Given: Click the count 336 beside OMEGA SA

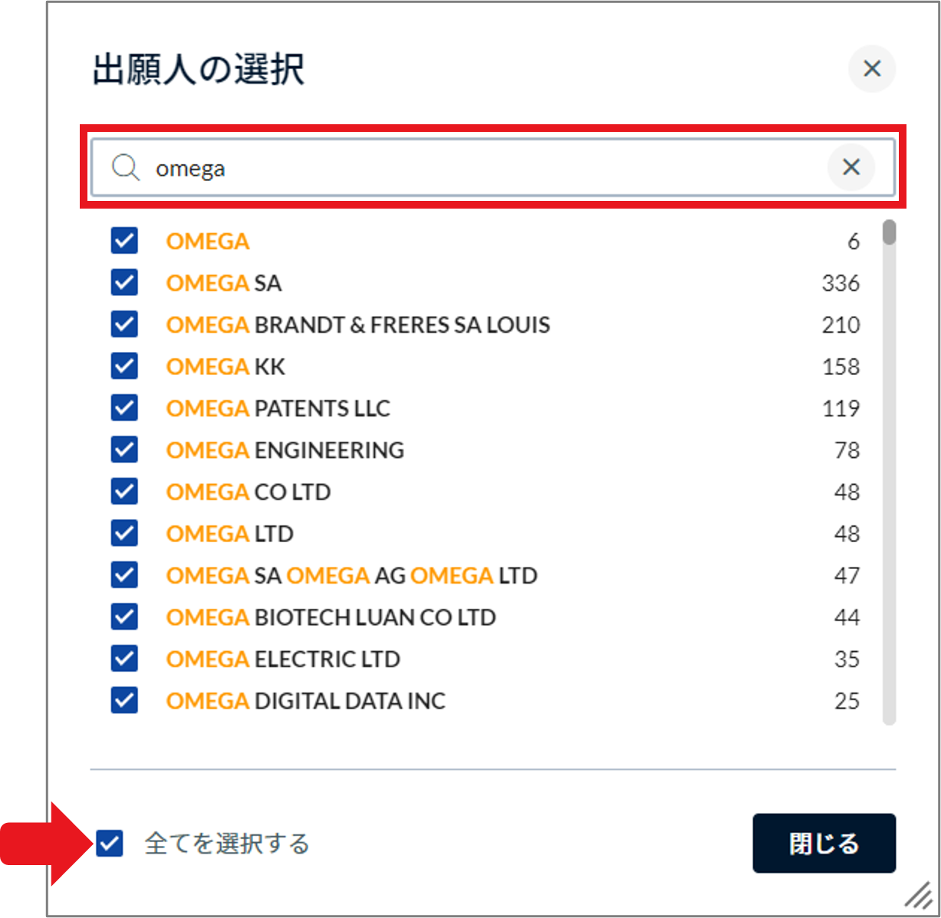Looking at the screenshot, I should pyautogui.click(x=841, y=283).
